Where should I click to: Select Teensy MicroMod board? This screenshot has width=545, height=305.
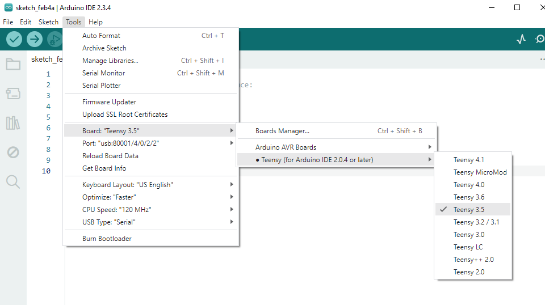pos(473,172)
